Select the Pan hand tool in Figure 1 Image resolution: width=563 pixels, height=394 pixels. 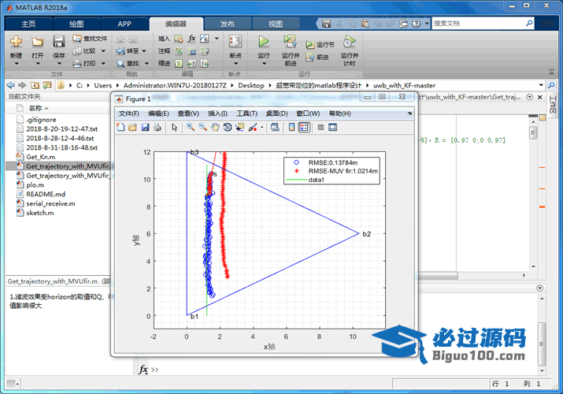(215, 127)
